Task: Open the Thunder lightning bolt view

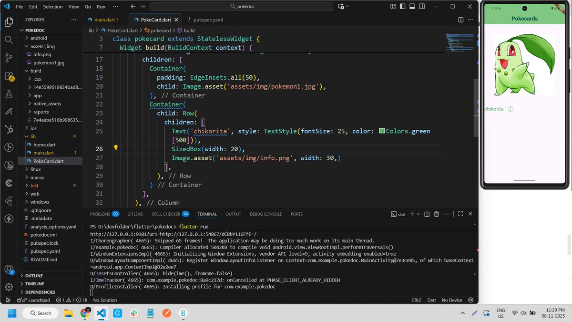Action: click(9, 219)
